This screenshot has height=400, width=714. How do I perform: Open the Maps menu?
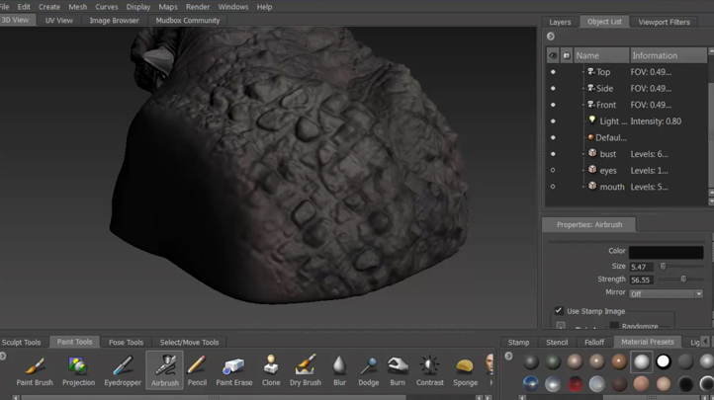pyautogui.click(x=168, y=7)
